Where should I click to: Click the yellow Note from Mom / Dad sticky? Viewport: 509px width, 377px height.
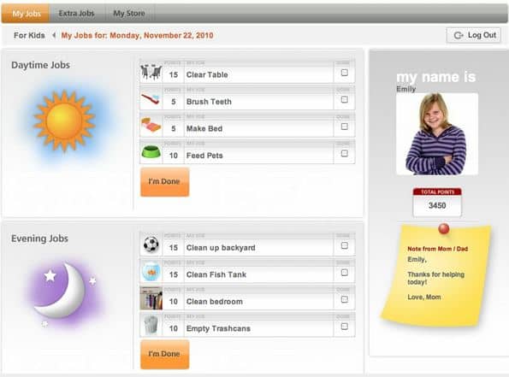click(437, 276)
